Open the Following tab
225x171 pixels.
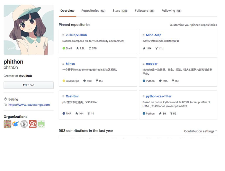tap(171, 11)
